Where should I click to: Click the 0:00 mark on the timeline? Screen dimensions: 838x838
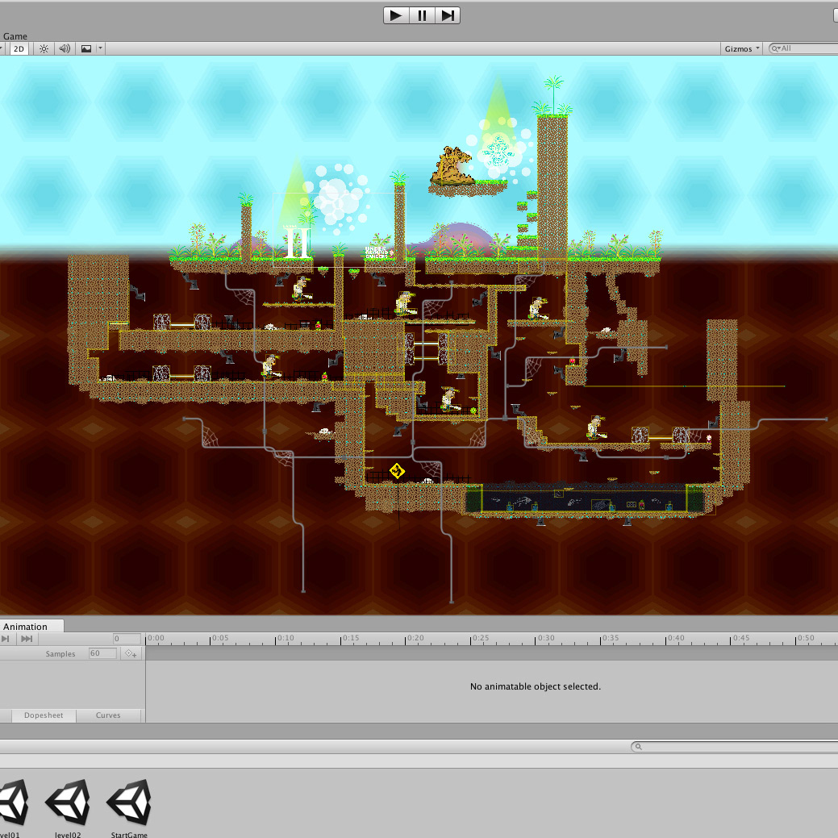coord(156,638)
